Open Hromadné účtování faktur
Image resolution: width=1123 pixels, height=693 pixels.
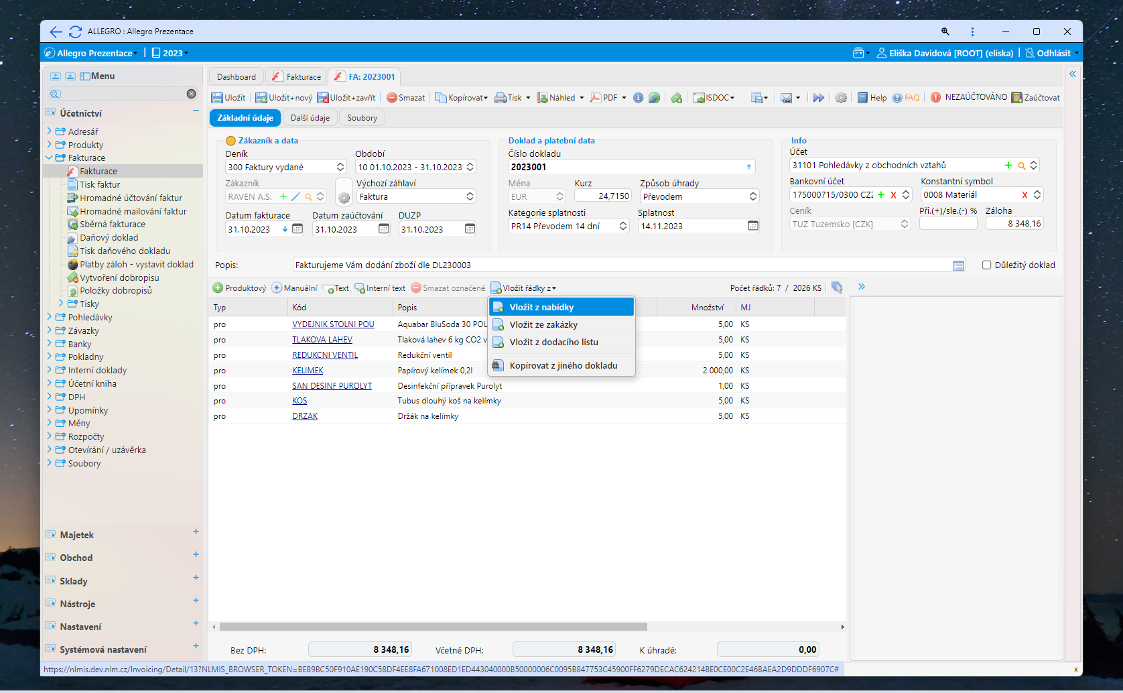tap(131, 198)
